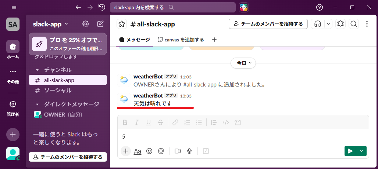Collapse the チャンネル section
This screenshot has height=169, width=378.
tap(37, 70)
